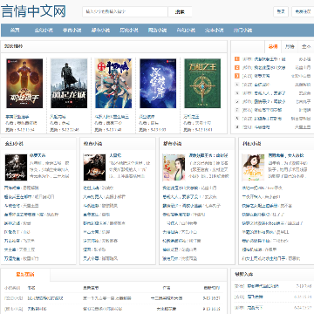Select the last item in the blue navigation bar
The width and height of the screenshot is (314, 314).
(x=242, y=31)
